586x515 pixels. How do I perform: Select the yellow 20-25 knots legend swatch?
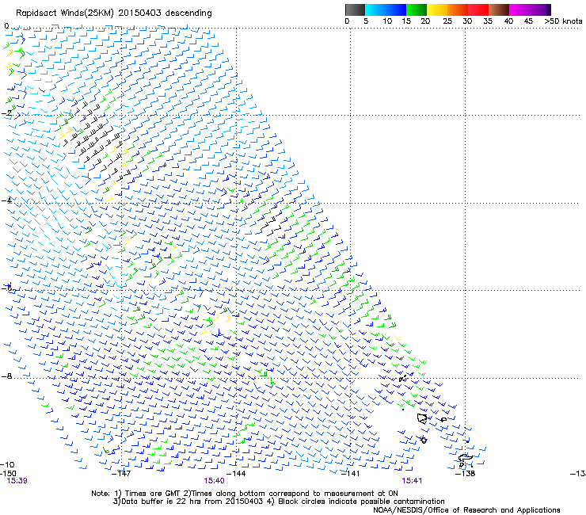pyautogui.click(x=437, y=10)
